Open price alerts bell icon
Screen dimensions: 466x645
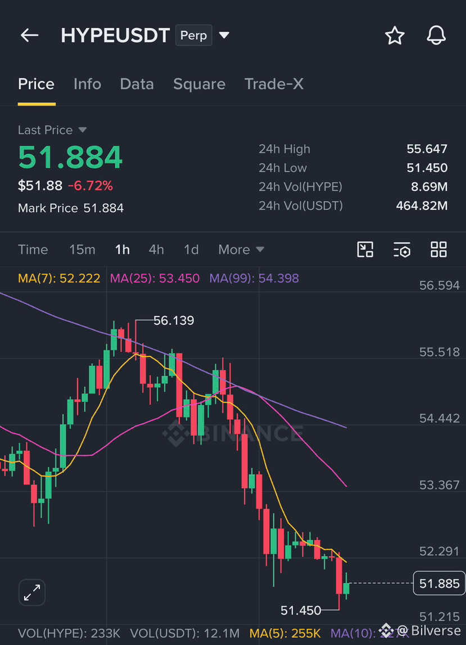tap(436, 35)
